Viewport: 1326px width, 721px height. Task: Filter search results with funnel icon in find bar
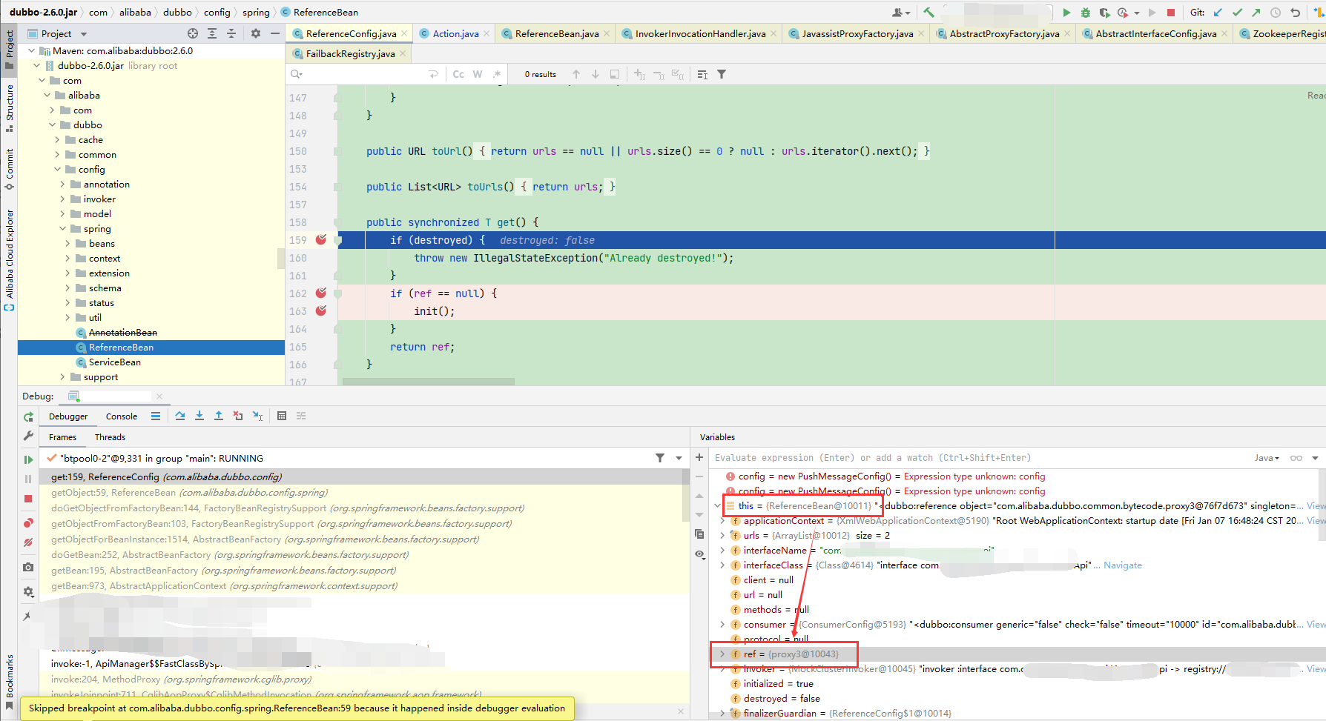722,74
